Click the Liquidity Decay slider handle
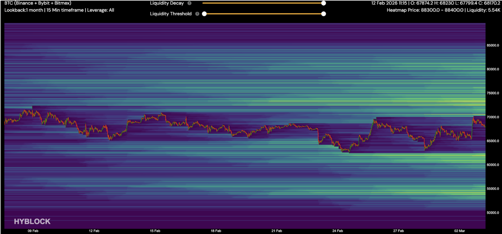 (x=324, y=3)
